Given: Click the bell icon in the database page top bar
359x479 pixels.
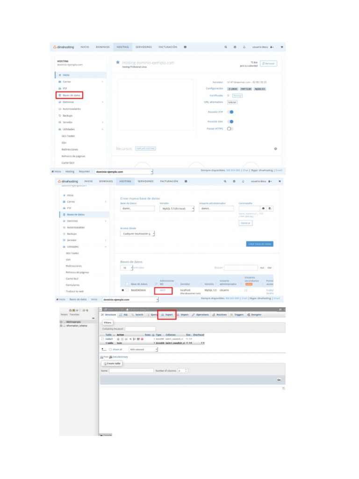Looking at the screenshot, I should (243, 181).
